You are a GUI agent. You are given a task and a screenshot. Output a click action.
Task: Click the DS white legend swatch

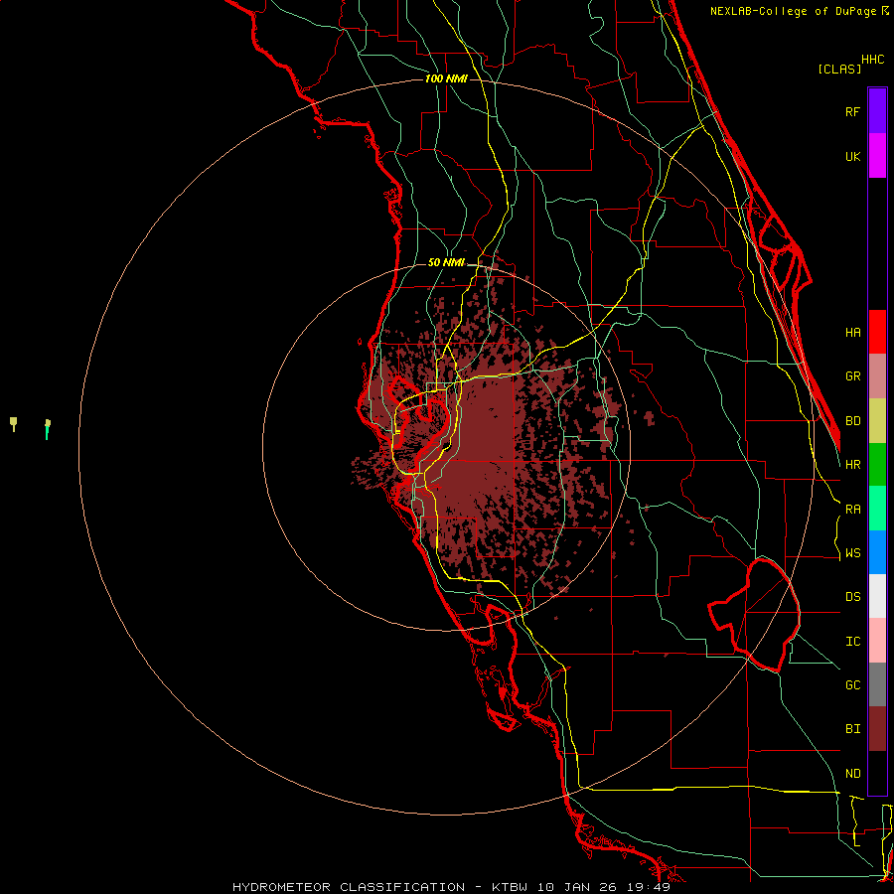(877, 596)
